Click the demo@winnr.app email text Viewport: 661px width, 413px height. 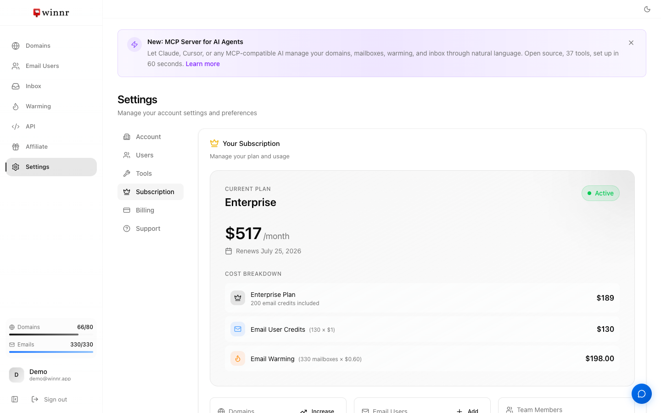point(50,379)
